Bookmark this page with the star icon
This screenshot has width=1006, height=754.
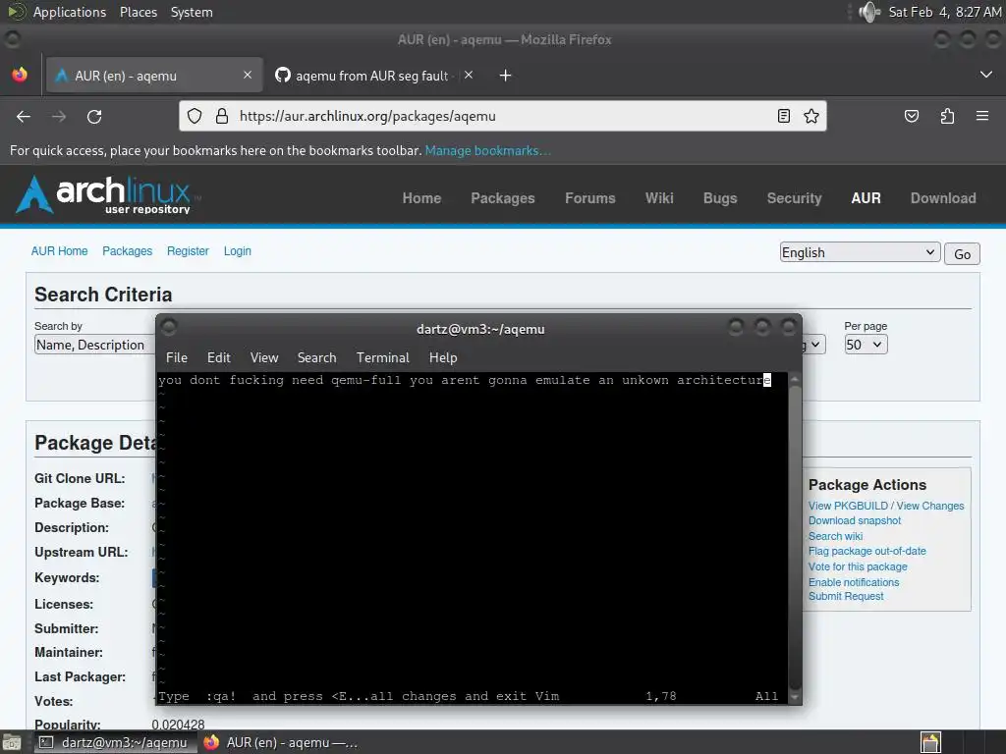[810, 116]
